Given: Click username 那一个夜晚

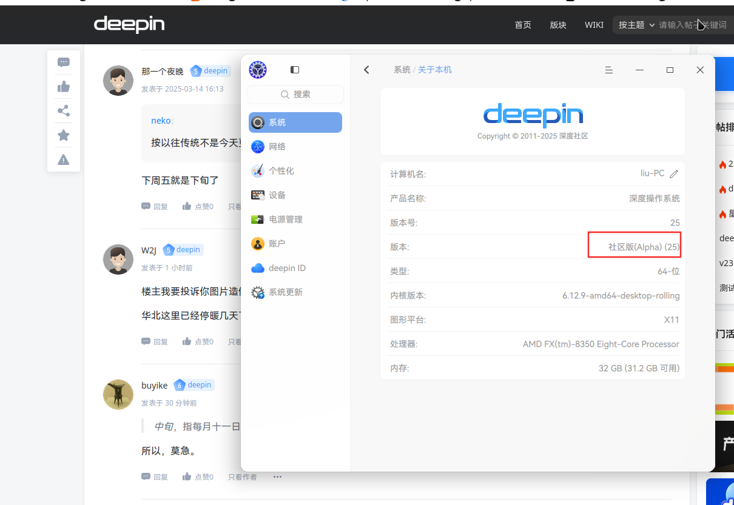Looking at the screenshot, I should [x=163, y=72].
